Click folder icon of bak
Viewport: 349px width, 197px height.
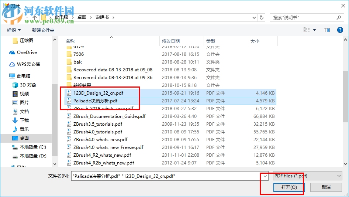pyautogui.click(x=69, y=62)
